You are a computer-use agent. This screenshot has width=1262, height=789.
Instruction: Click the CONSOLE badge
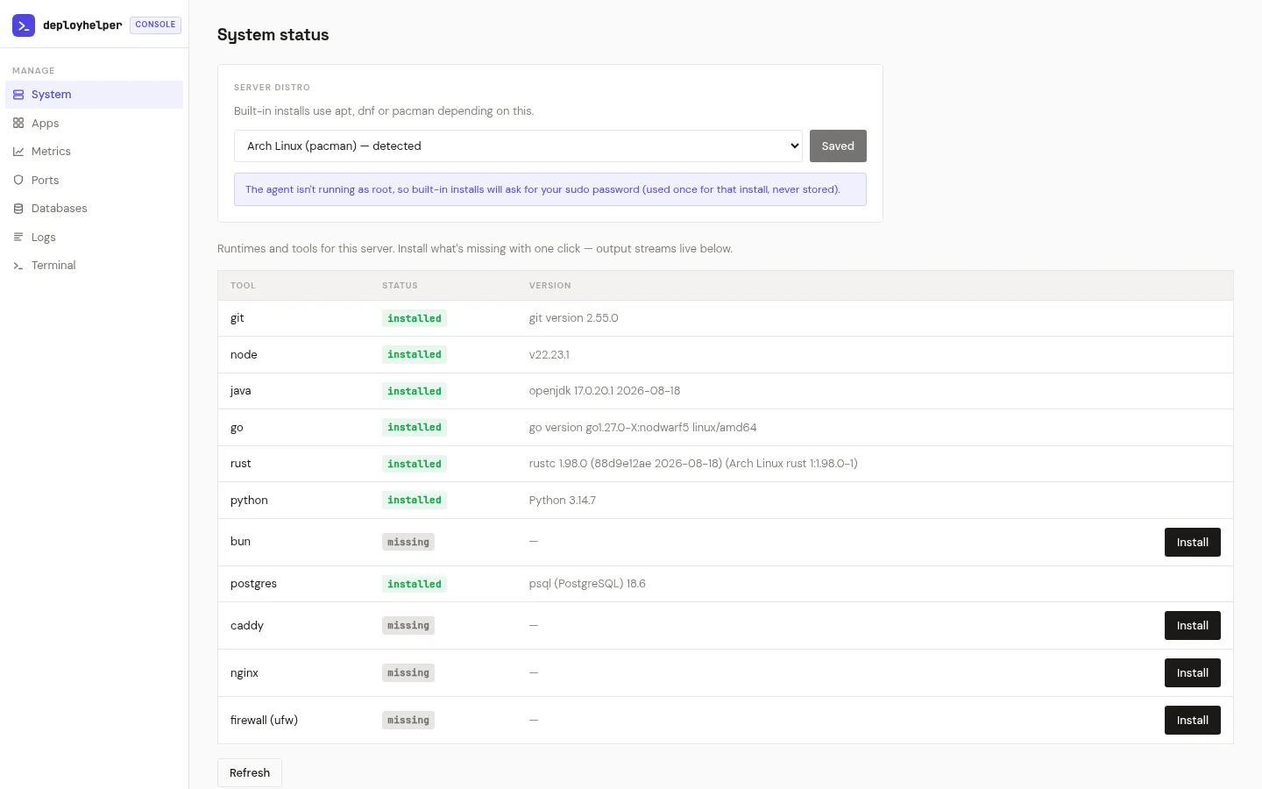(155, 25)
